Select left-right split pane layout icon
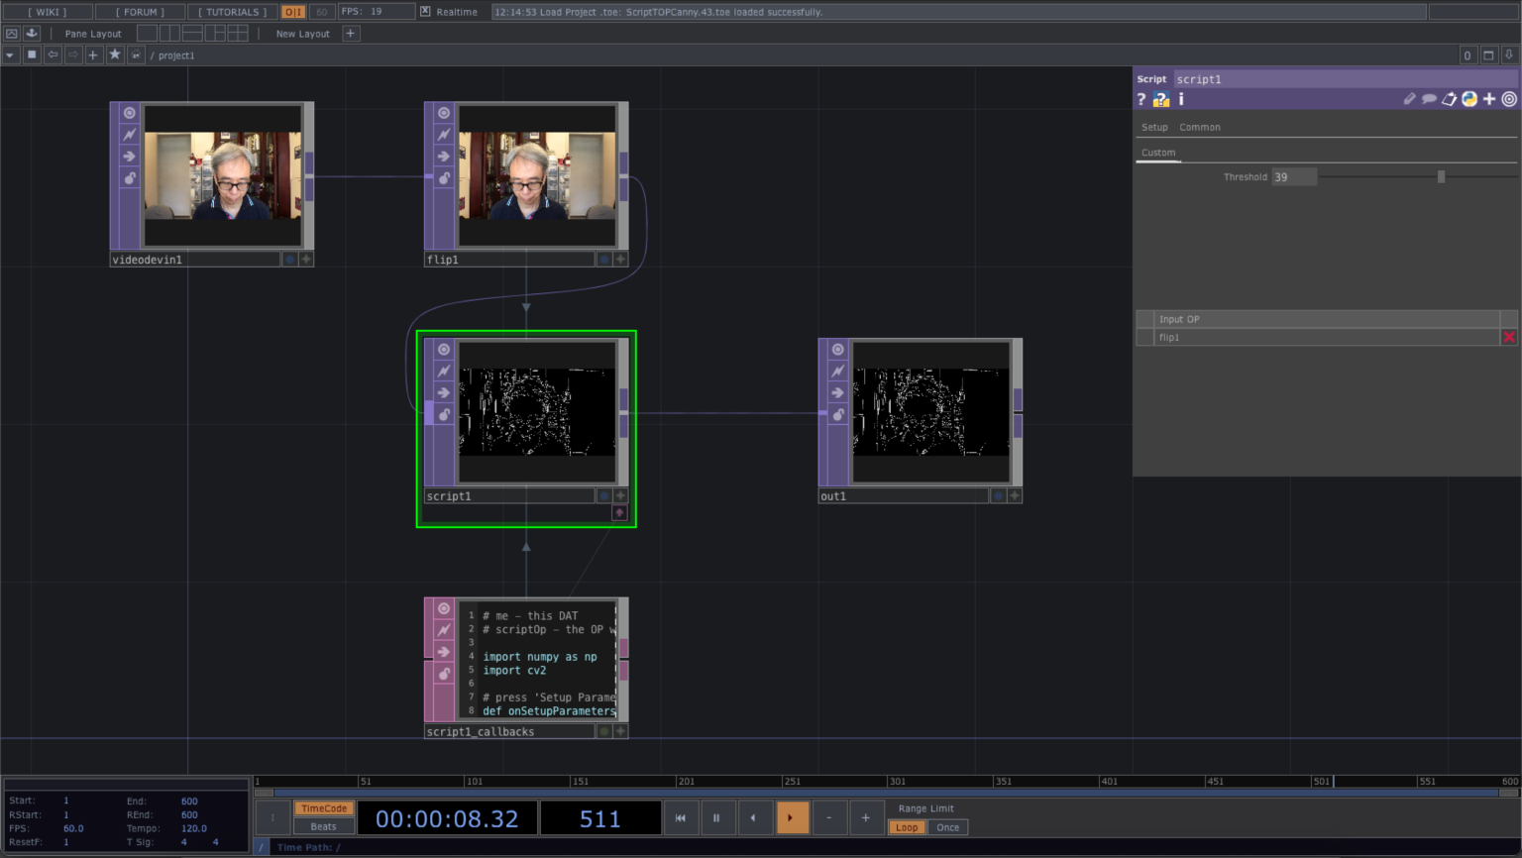This screenshot has width=1522, height=858. [169, 33]
